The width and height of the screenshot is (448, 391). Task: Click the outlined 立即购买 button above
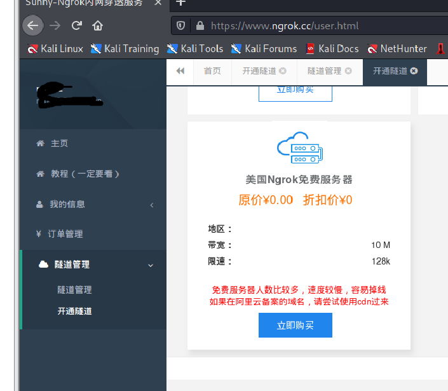[295, 93]
